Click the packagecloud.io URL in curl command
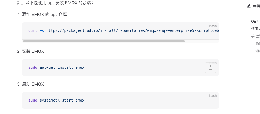 pos(133,30)
